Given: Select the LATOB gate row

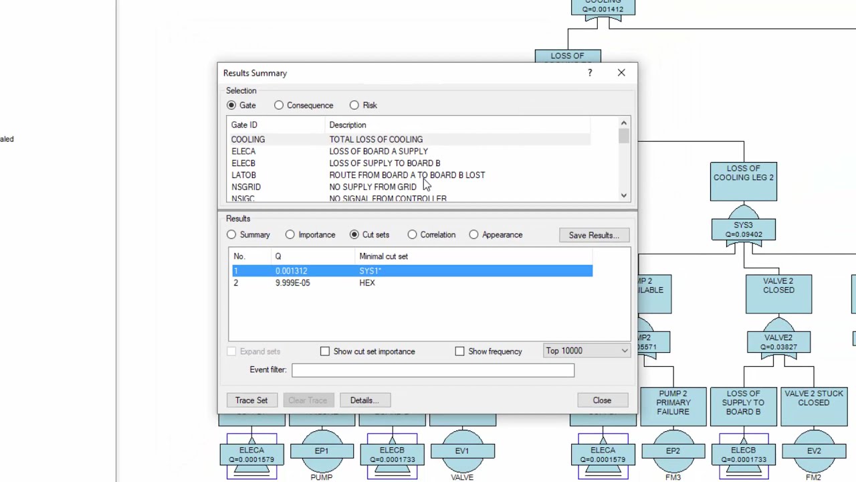Looking at the screenshot, I should coord(408,175).
